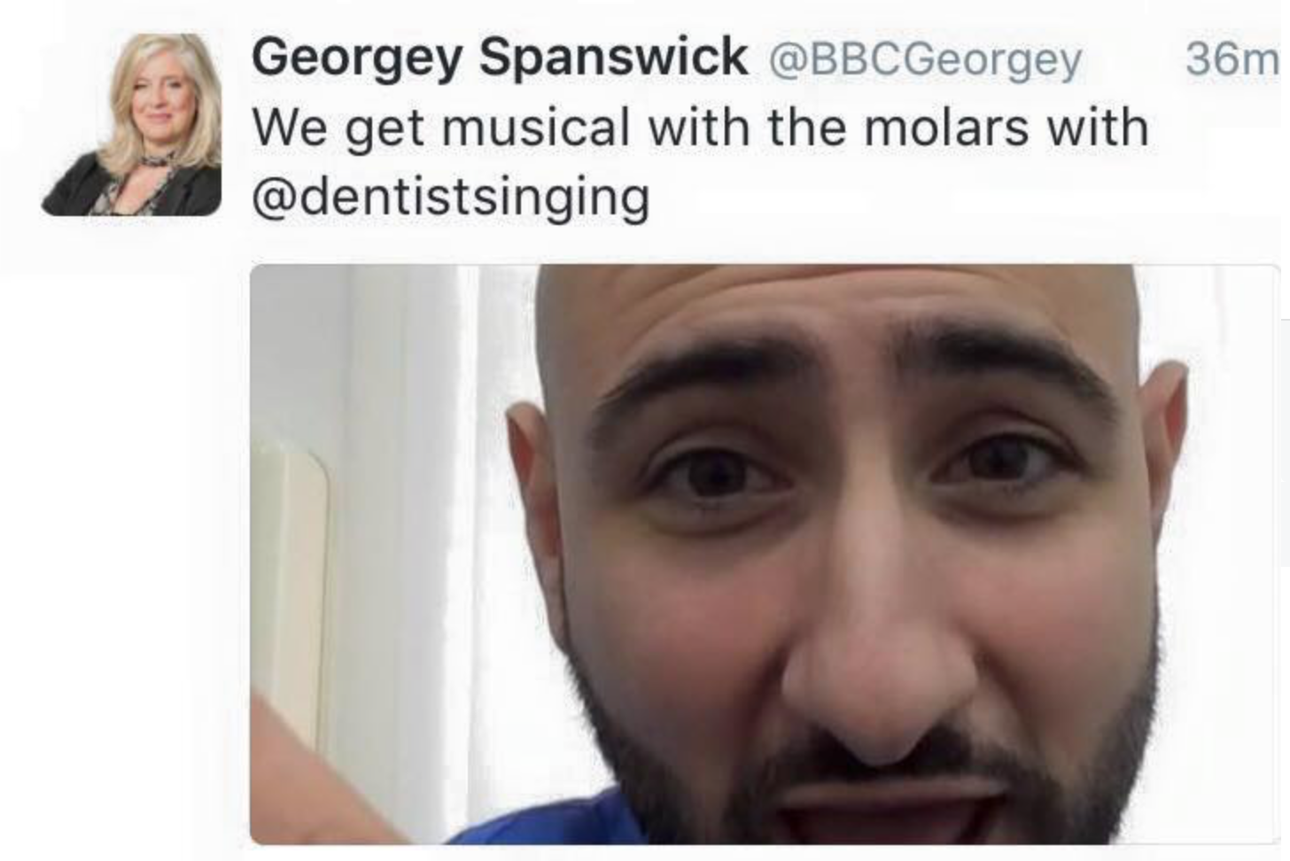The width and height of the screenshot is (1290, 861).
Task: Open the tweet's media preview card
Action: click(764, 554)
